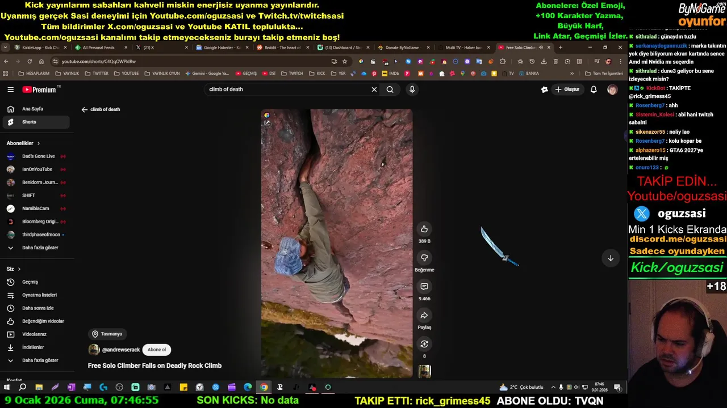
Task: Open Chrome from the taskbar
Action: tap(264, 388)
